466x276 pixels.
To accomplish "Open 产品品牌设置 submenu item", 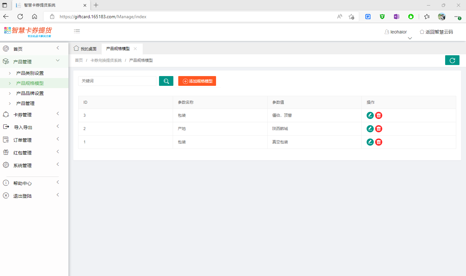I will [x=30, y=93].
